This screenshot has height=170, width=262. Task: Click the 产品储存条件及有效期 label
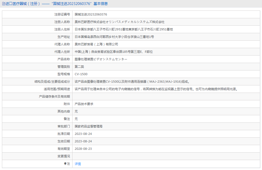coord(55,96)
